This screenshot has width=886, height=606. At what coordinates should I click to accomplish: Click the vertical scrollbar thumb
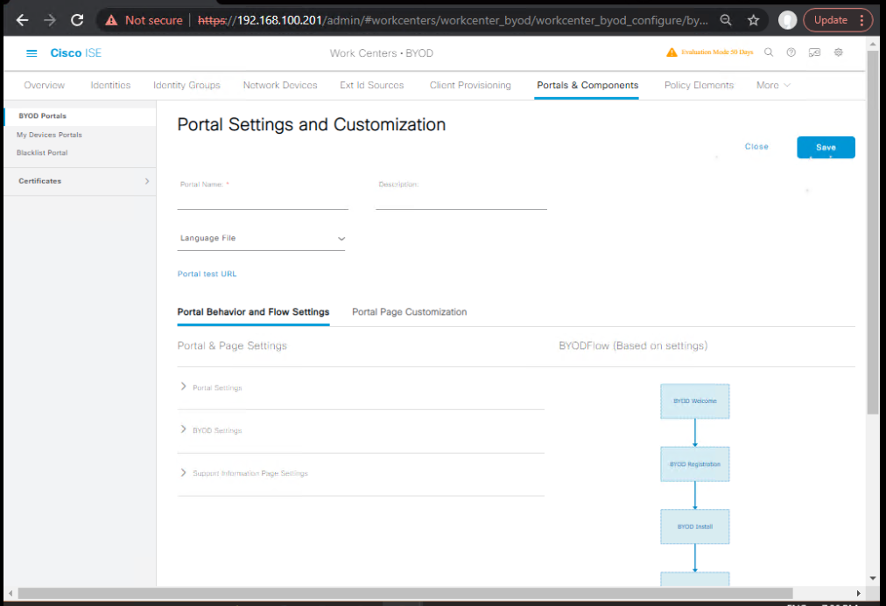(x=873, y=232)
